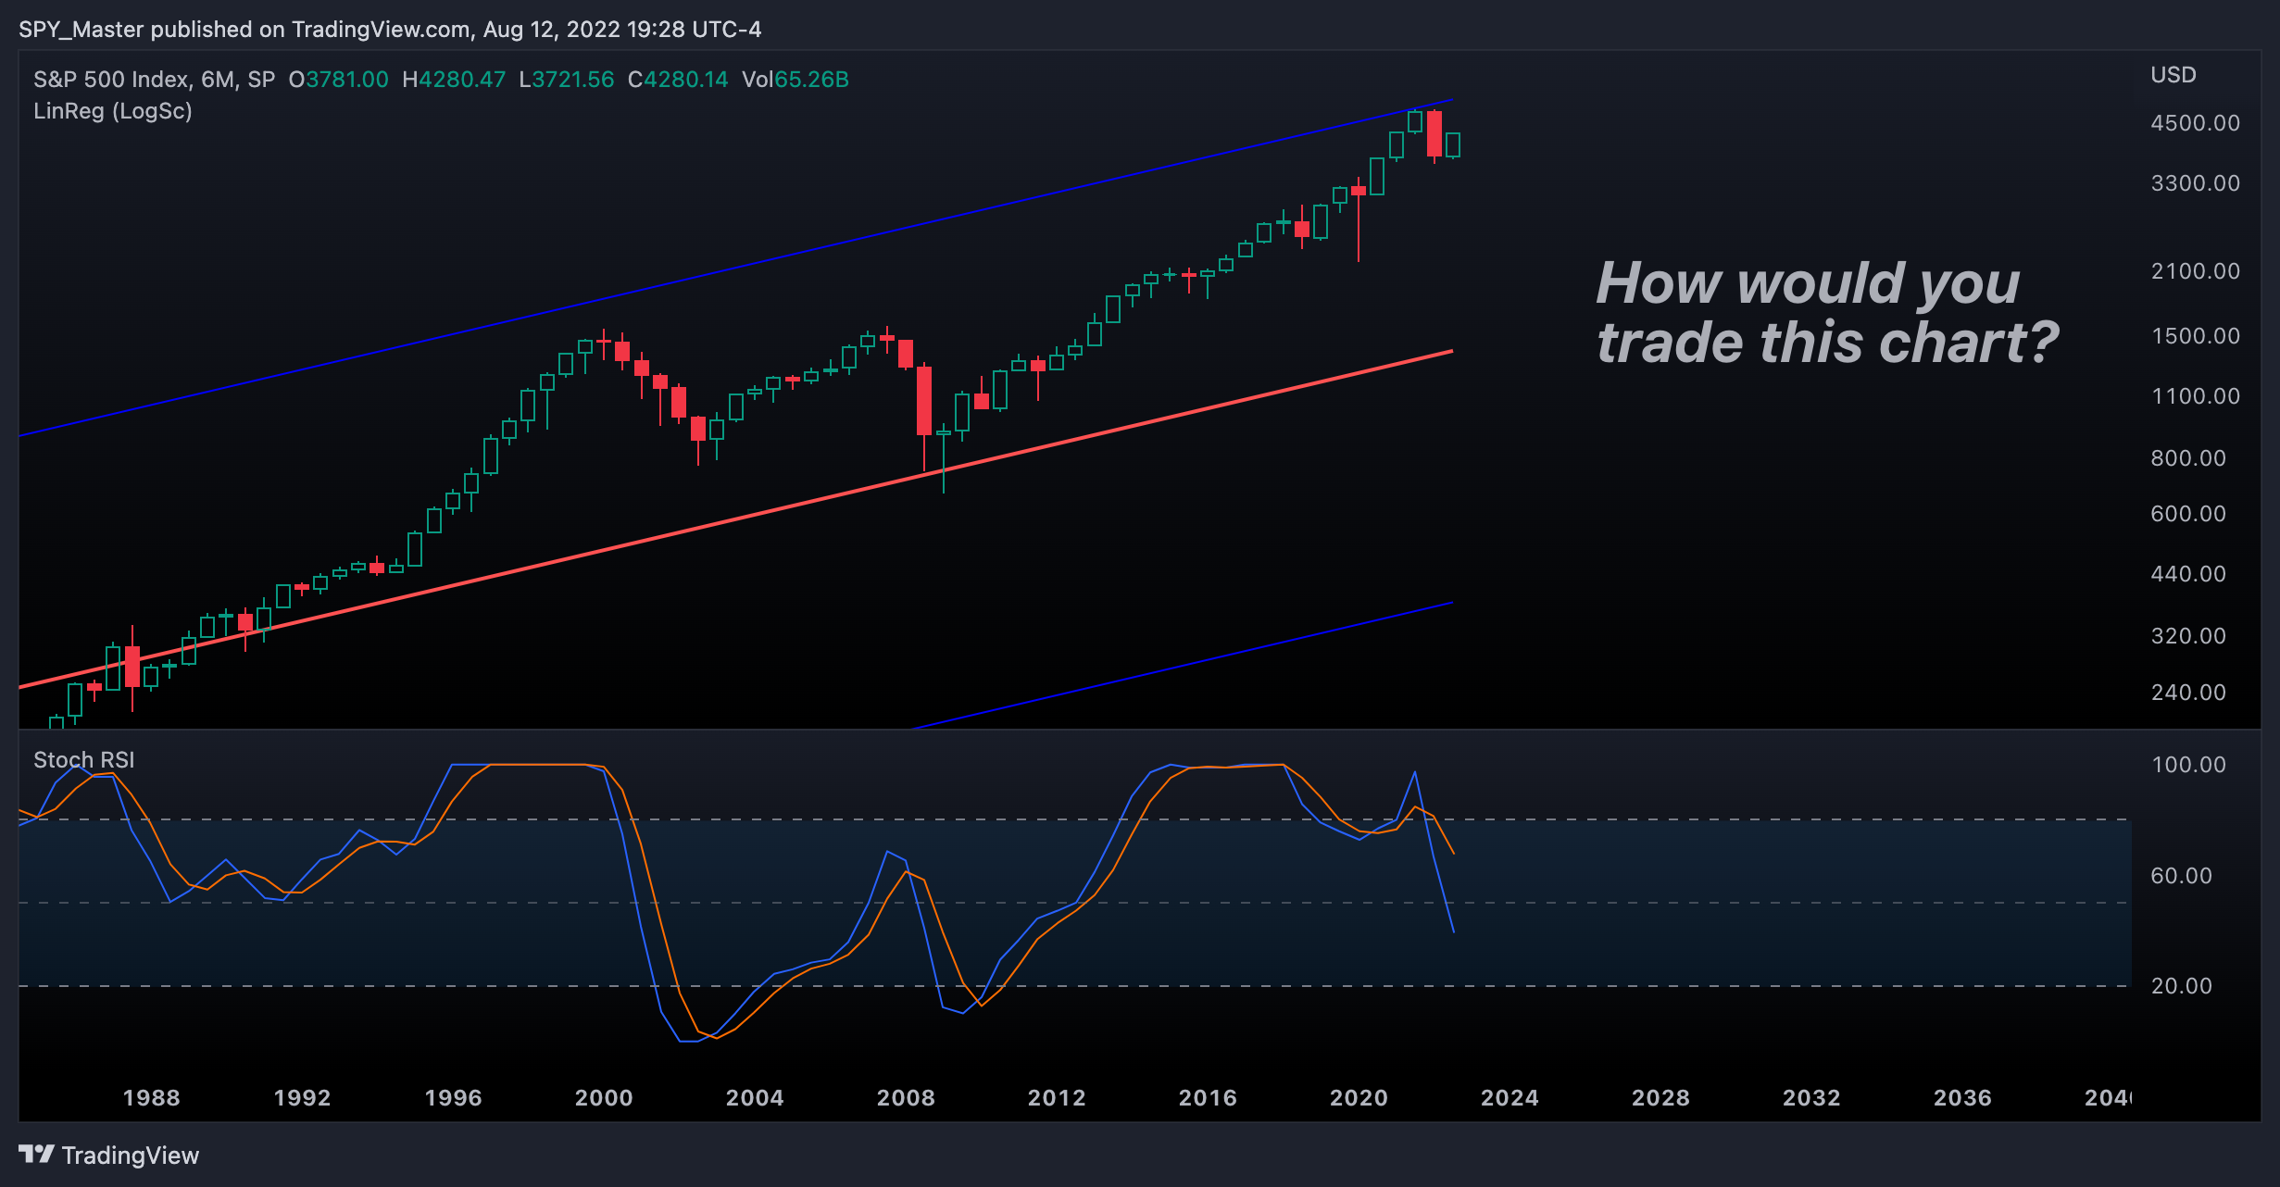
Task: Click the 320.00 price axis label
Action: pos(2188,636)
